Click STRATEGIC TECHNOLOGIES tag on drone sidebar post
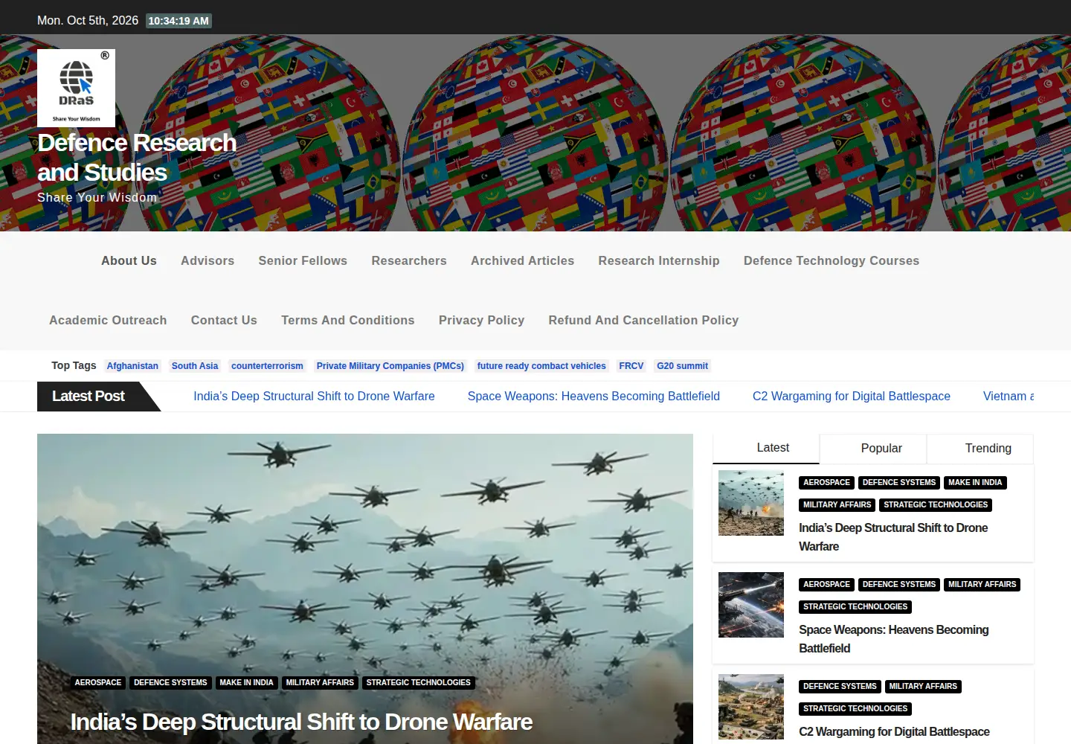This screenshot has height=744, width=1071. pyautogui.click(x=936, y=505)
